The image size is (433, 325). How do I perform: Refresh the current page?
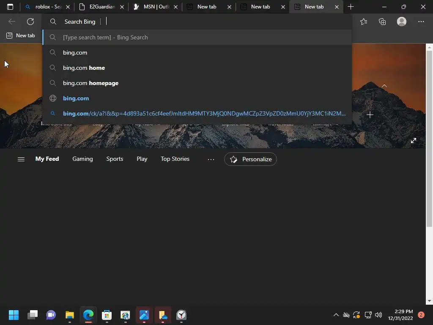30,22
